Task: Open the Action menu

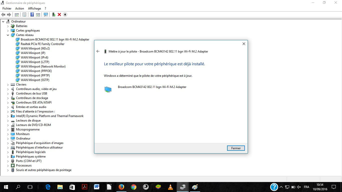Action: [20, 8]
